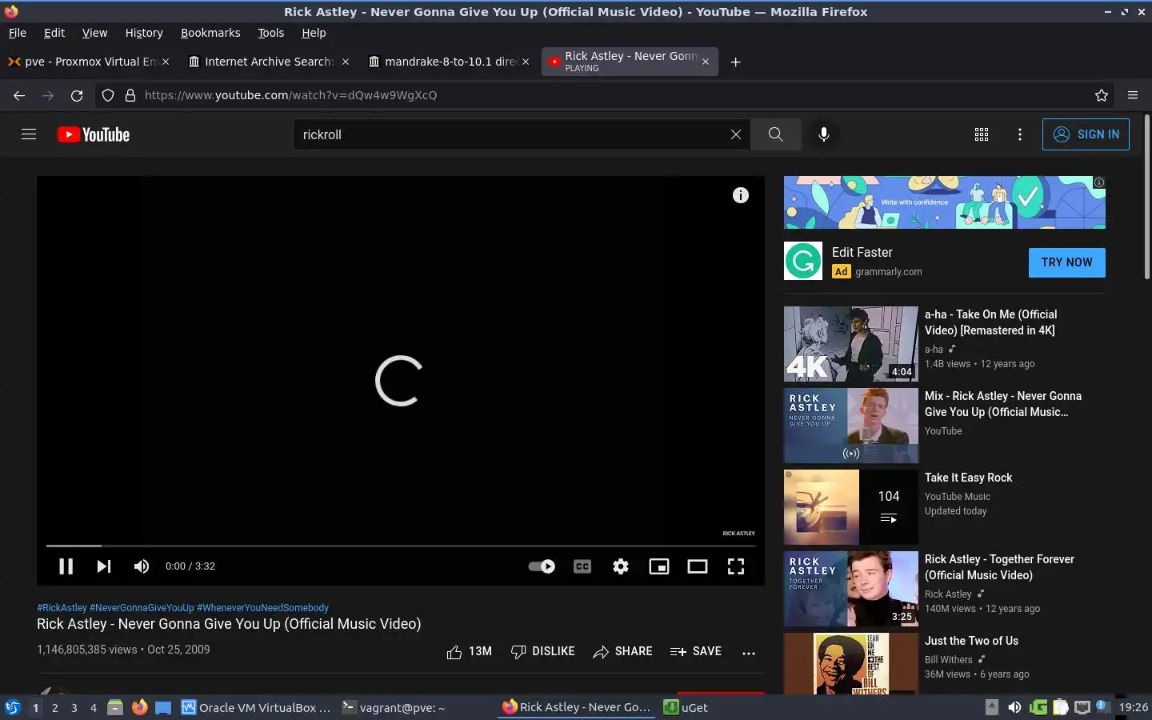Run search with the magnifier button

point(775,134)
